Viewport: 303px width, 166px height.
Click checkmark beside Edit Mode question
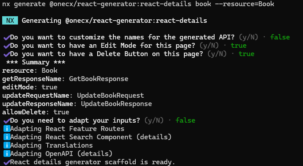point(7,46)
